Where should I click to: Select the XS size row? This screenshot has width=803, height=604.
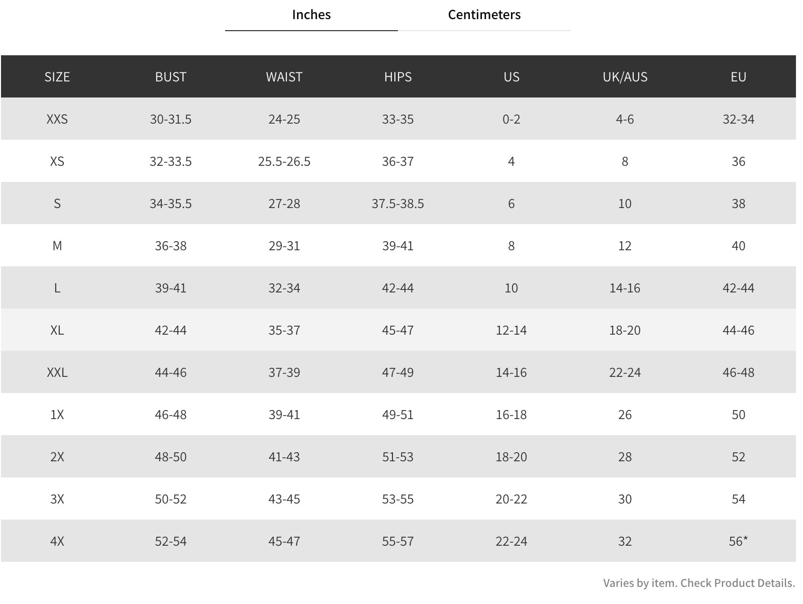tap(57, 161)
